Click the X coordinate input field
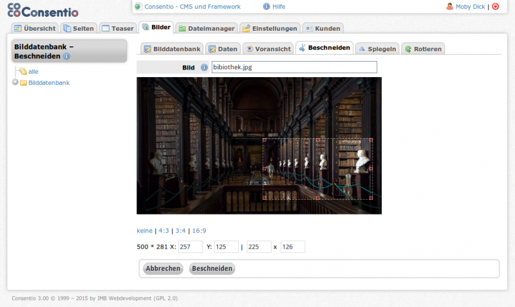 click(x=190, y=247)
